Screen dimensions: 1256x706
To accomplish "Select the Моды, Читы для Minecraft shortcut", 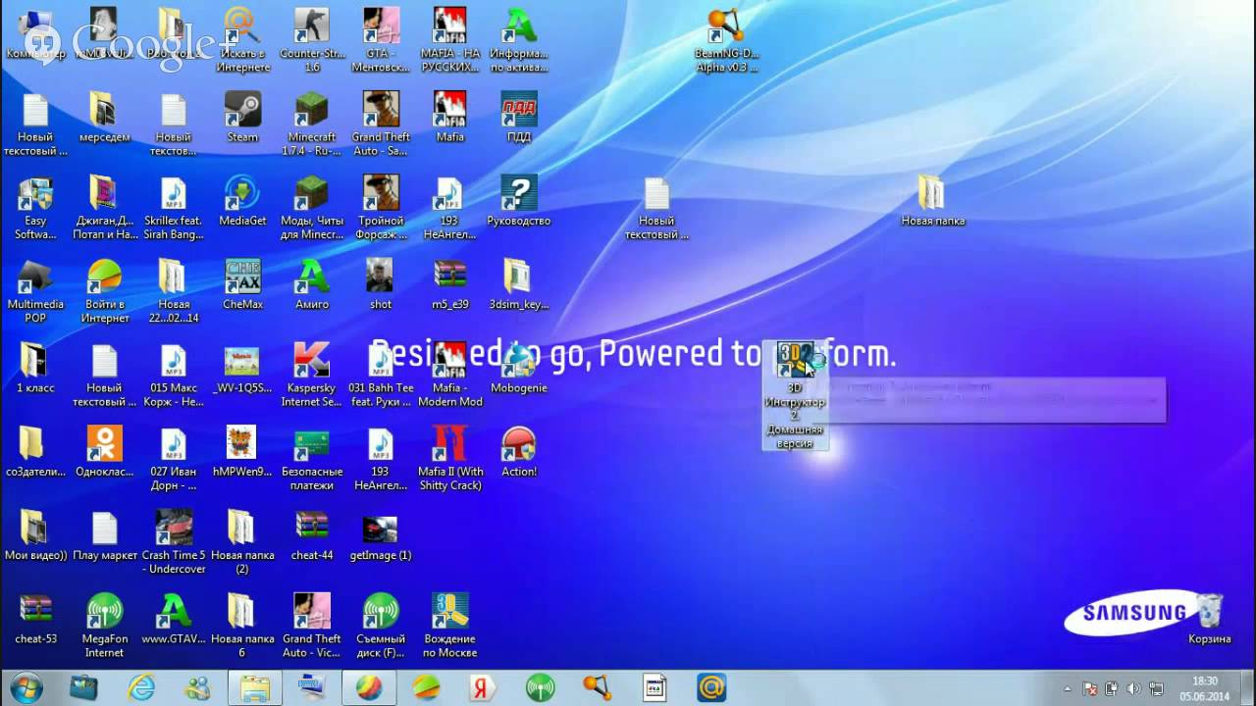I will pos(312,207).
